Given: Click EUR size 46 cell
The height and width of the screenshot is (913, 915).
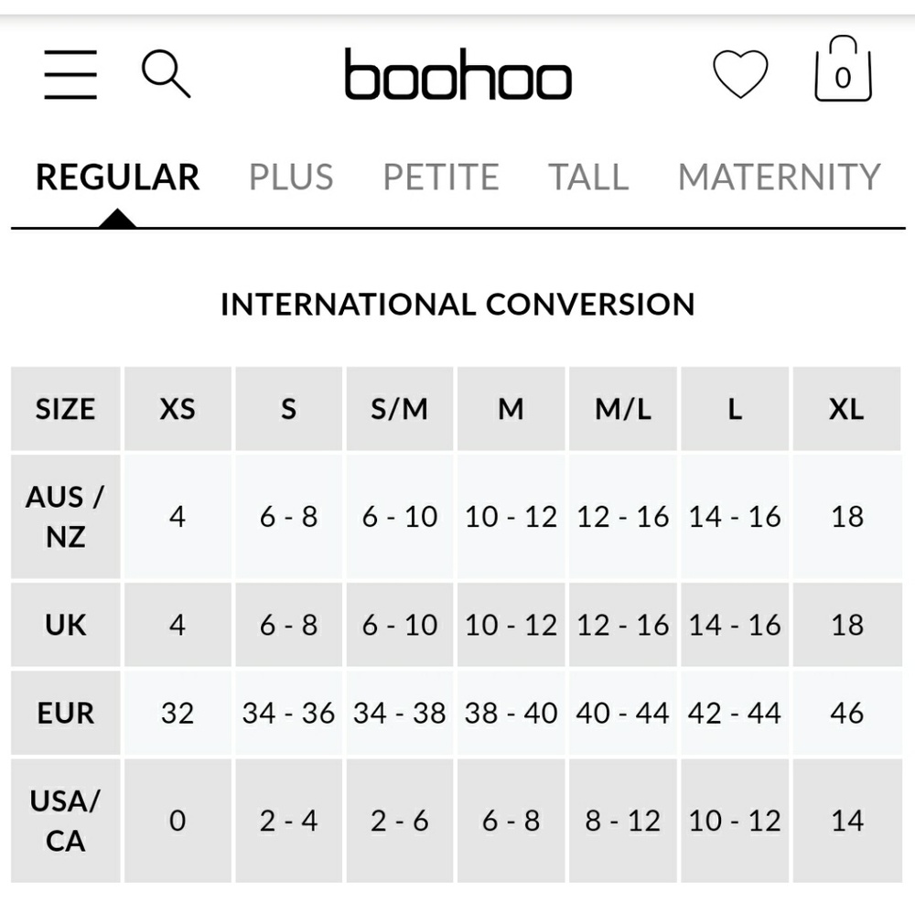Looking at the screenshot, I should coord(846,713).
